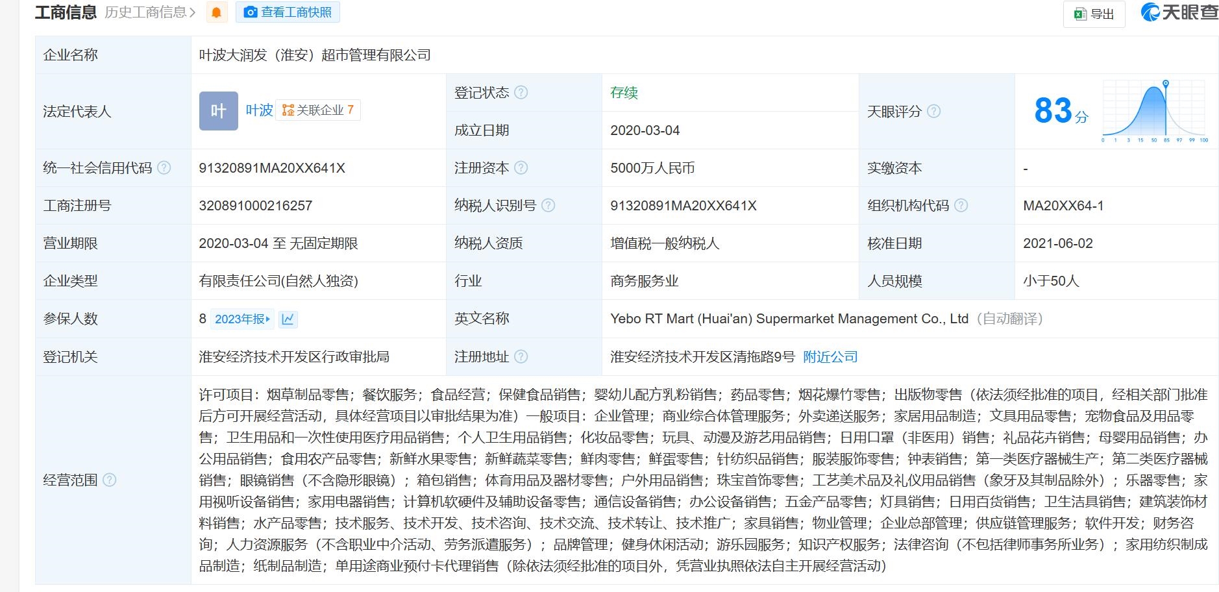Open 查看工商快照 snapshot button
The width and height of the screenshot is (1219, 592).
pos(288,12)
